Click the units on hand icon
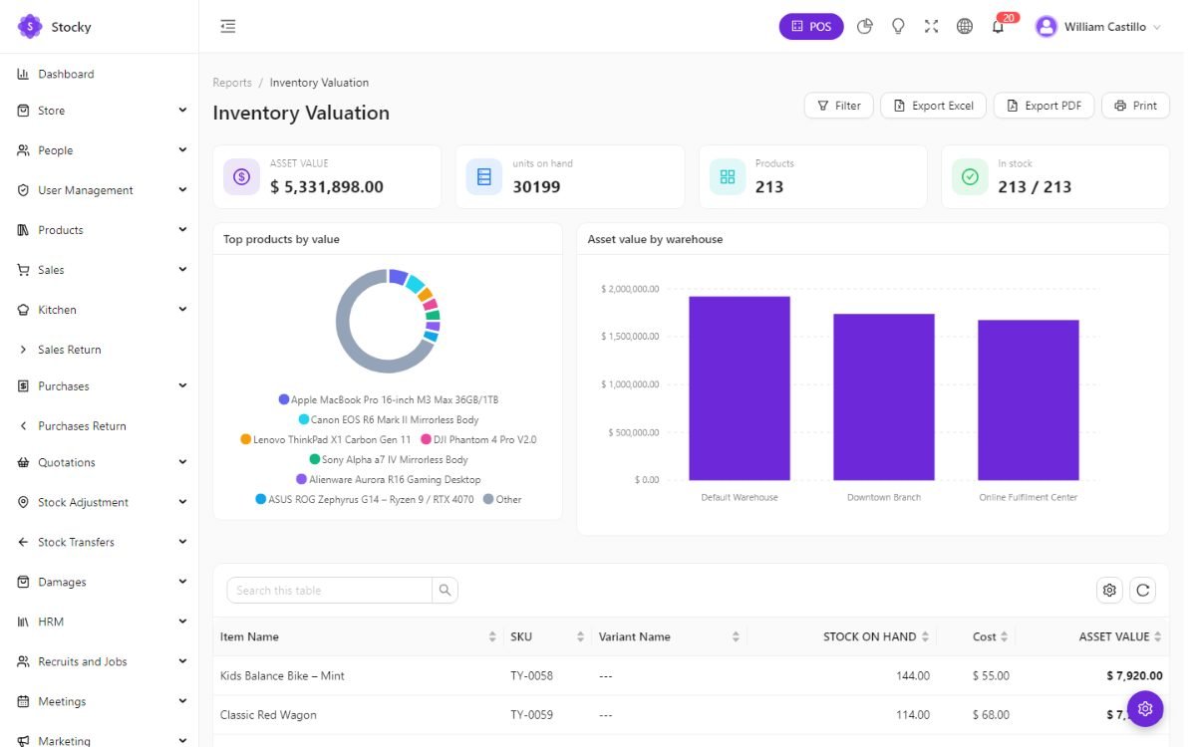Screen dimensions: 1196x747 (484, 176)
